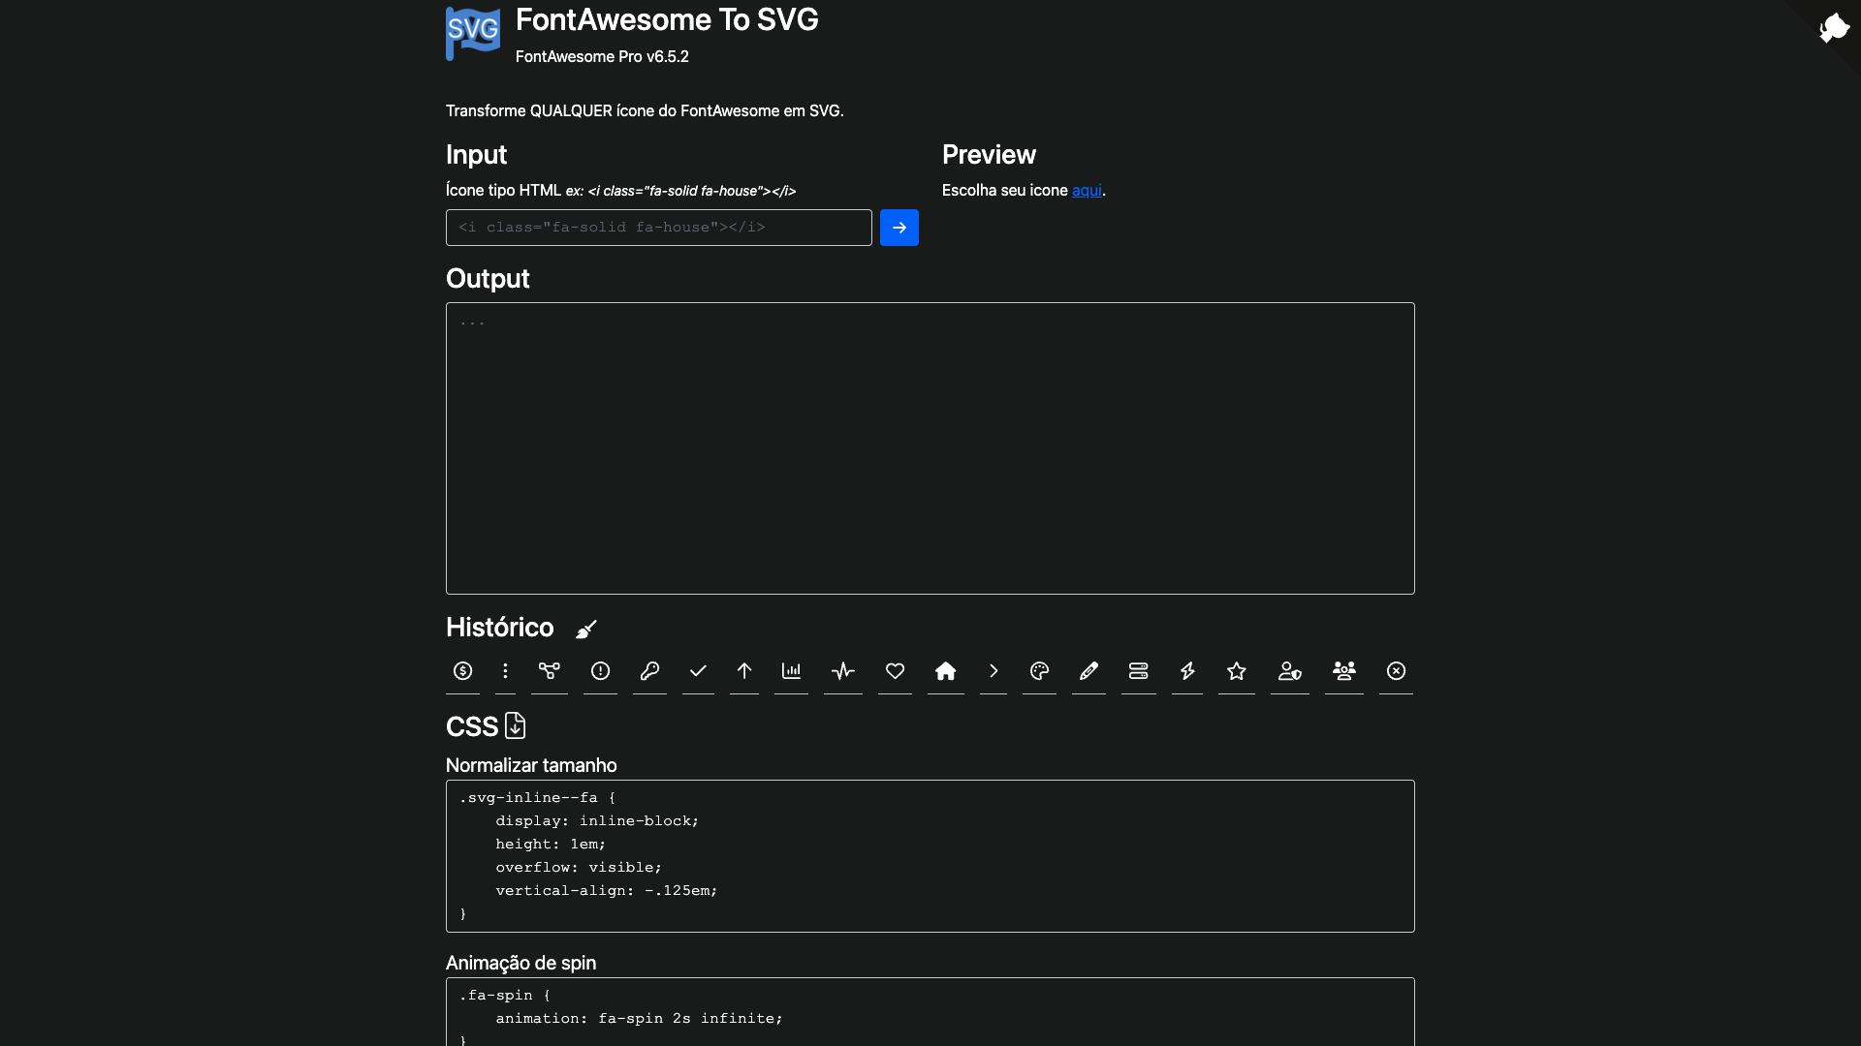The image size is (1861, 1046).
Task: Focus the HTML icon input field
Action: pyautogui.click(x=659, y=228)
